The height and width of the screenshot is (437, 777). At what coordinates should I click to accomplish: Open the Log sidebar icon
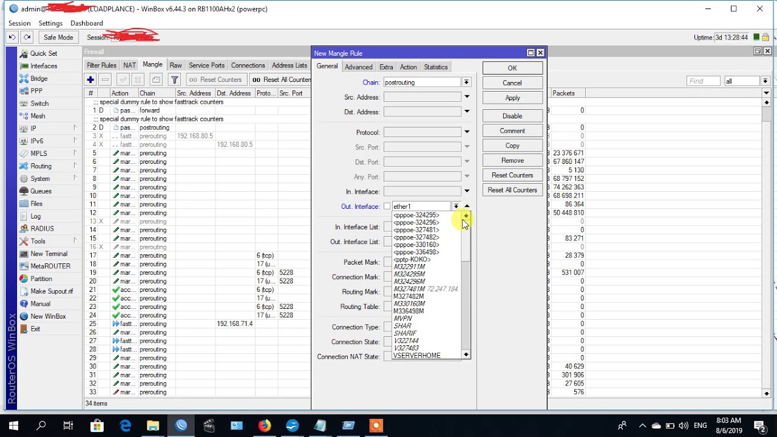click(24, 216)
